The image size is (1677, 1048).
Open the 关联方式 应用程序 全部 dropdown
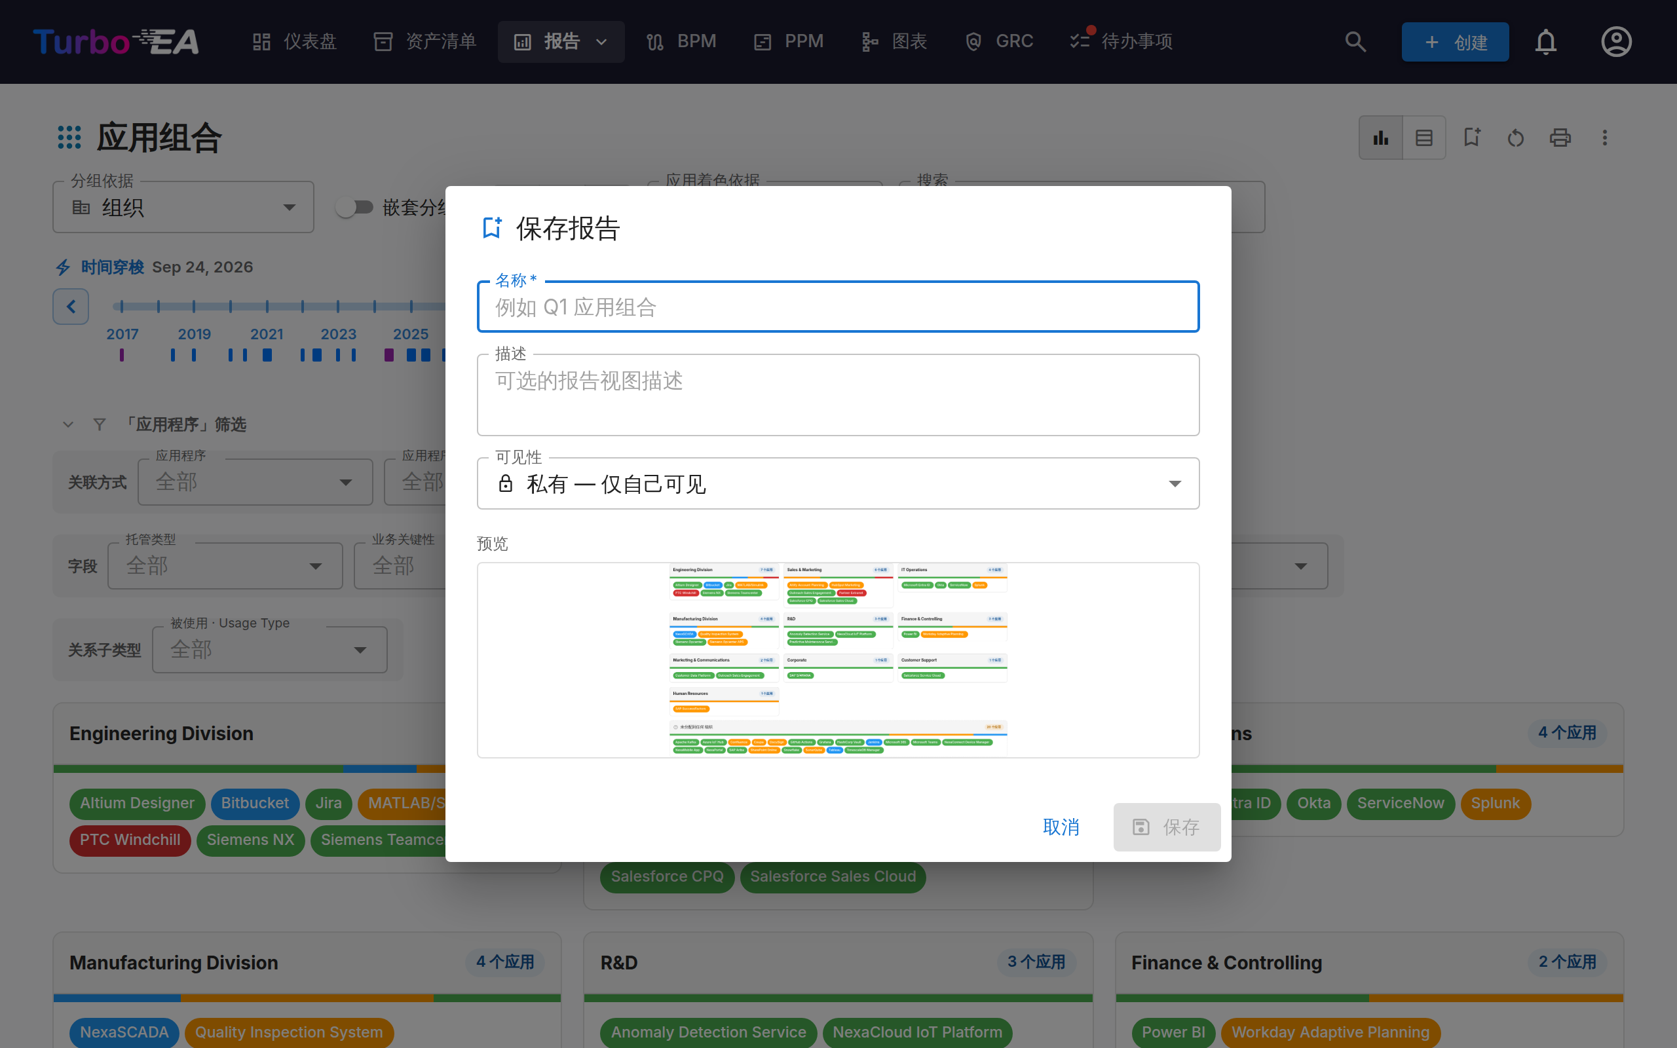(x=255, y=481)
